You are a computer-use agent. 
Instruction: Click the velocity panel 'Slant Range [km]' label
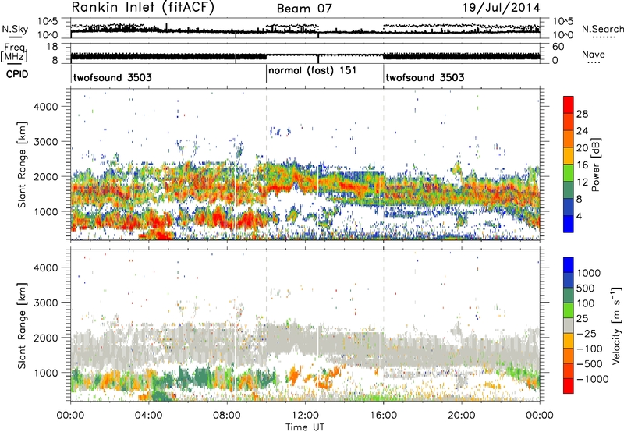pos(22,325)
